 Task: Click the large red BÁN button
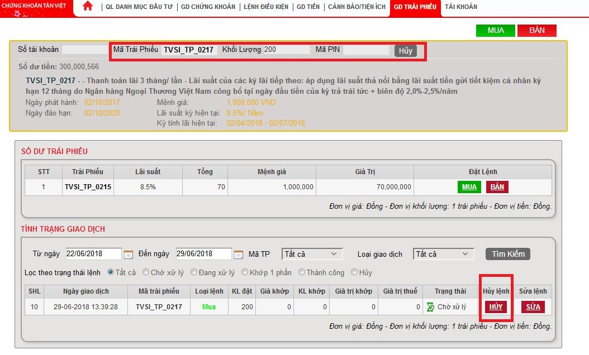pos(537,30)
